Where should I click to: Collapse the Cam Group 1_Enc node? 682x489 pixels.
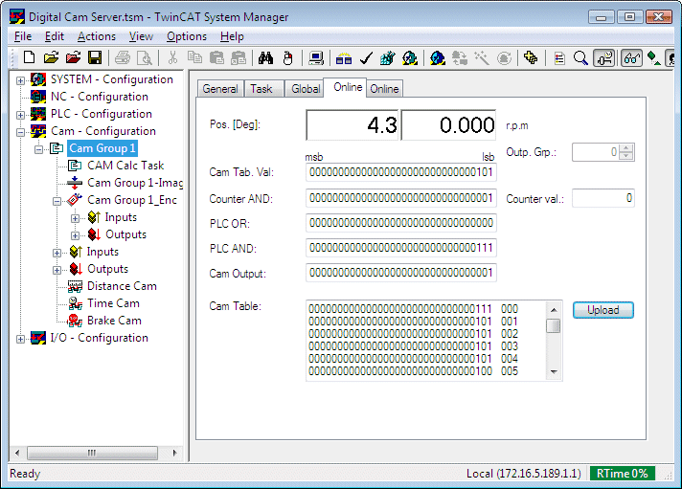click(x=57, y=201)
